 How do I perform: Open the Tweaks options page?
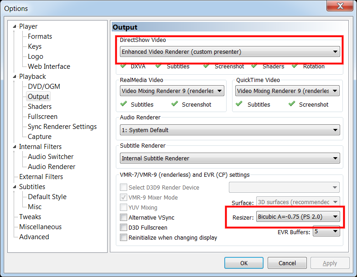30,217
